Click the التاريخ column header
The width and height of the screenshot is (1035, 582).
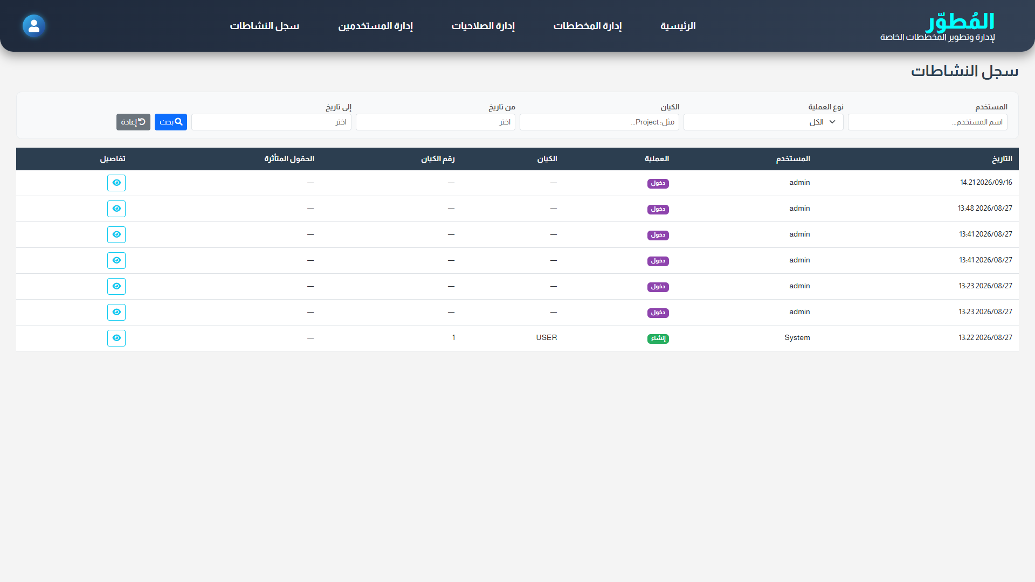tap(1002, 159)
